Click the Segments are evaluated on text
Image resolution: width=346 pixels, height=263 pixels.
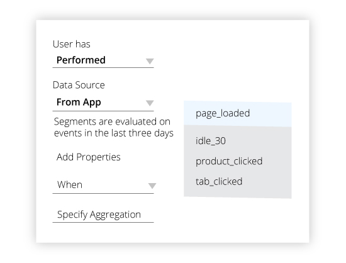tap(112, 121)
